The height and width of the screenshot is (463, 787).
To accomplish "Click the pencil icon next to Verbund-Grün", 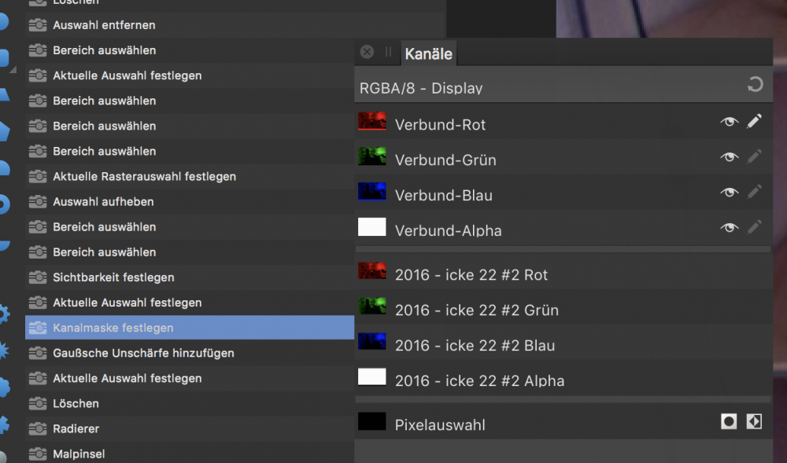I will [754, 156].
